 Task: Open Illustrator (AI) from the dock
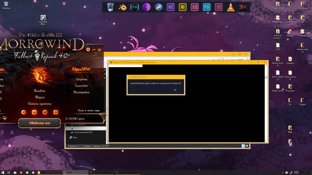tap(183, 7)
